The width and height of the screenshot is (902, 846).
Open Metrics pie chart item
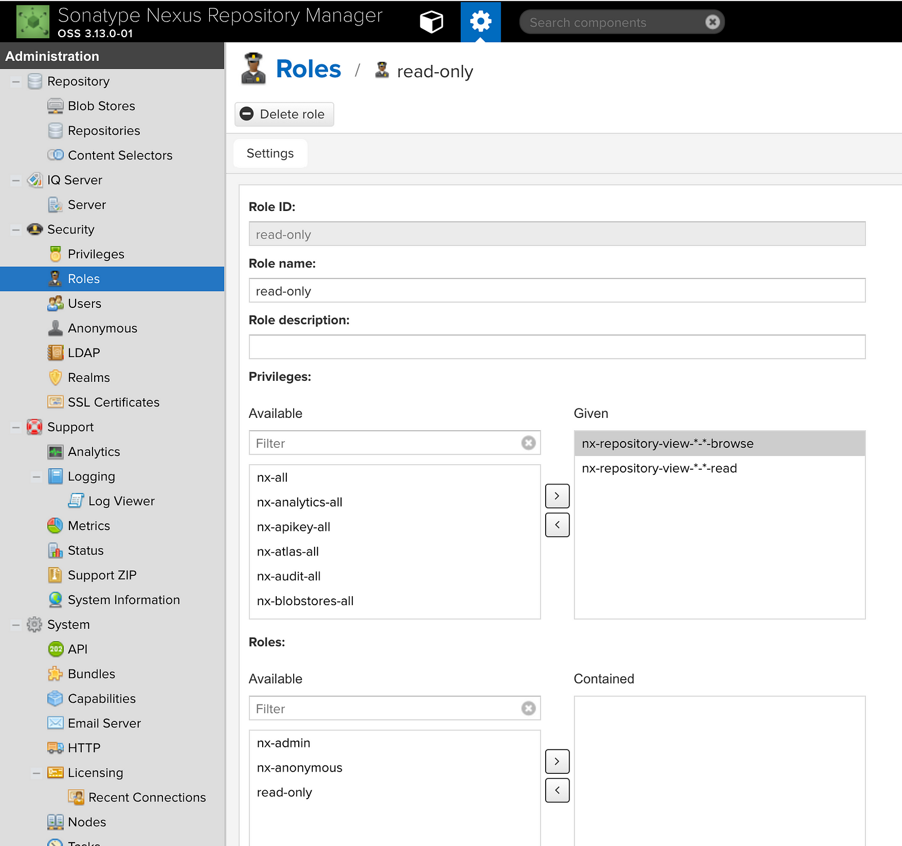[89, 526]
